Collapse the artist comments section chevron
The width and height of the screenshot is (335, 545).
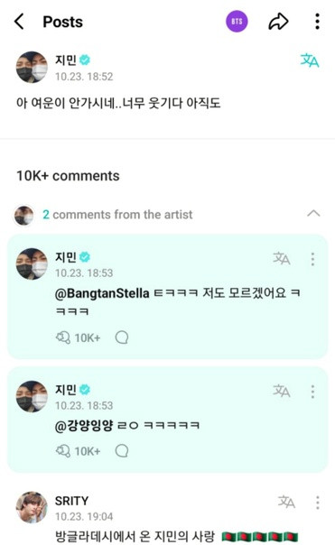(313, 213)
